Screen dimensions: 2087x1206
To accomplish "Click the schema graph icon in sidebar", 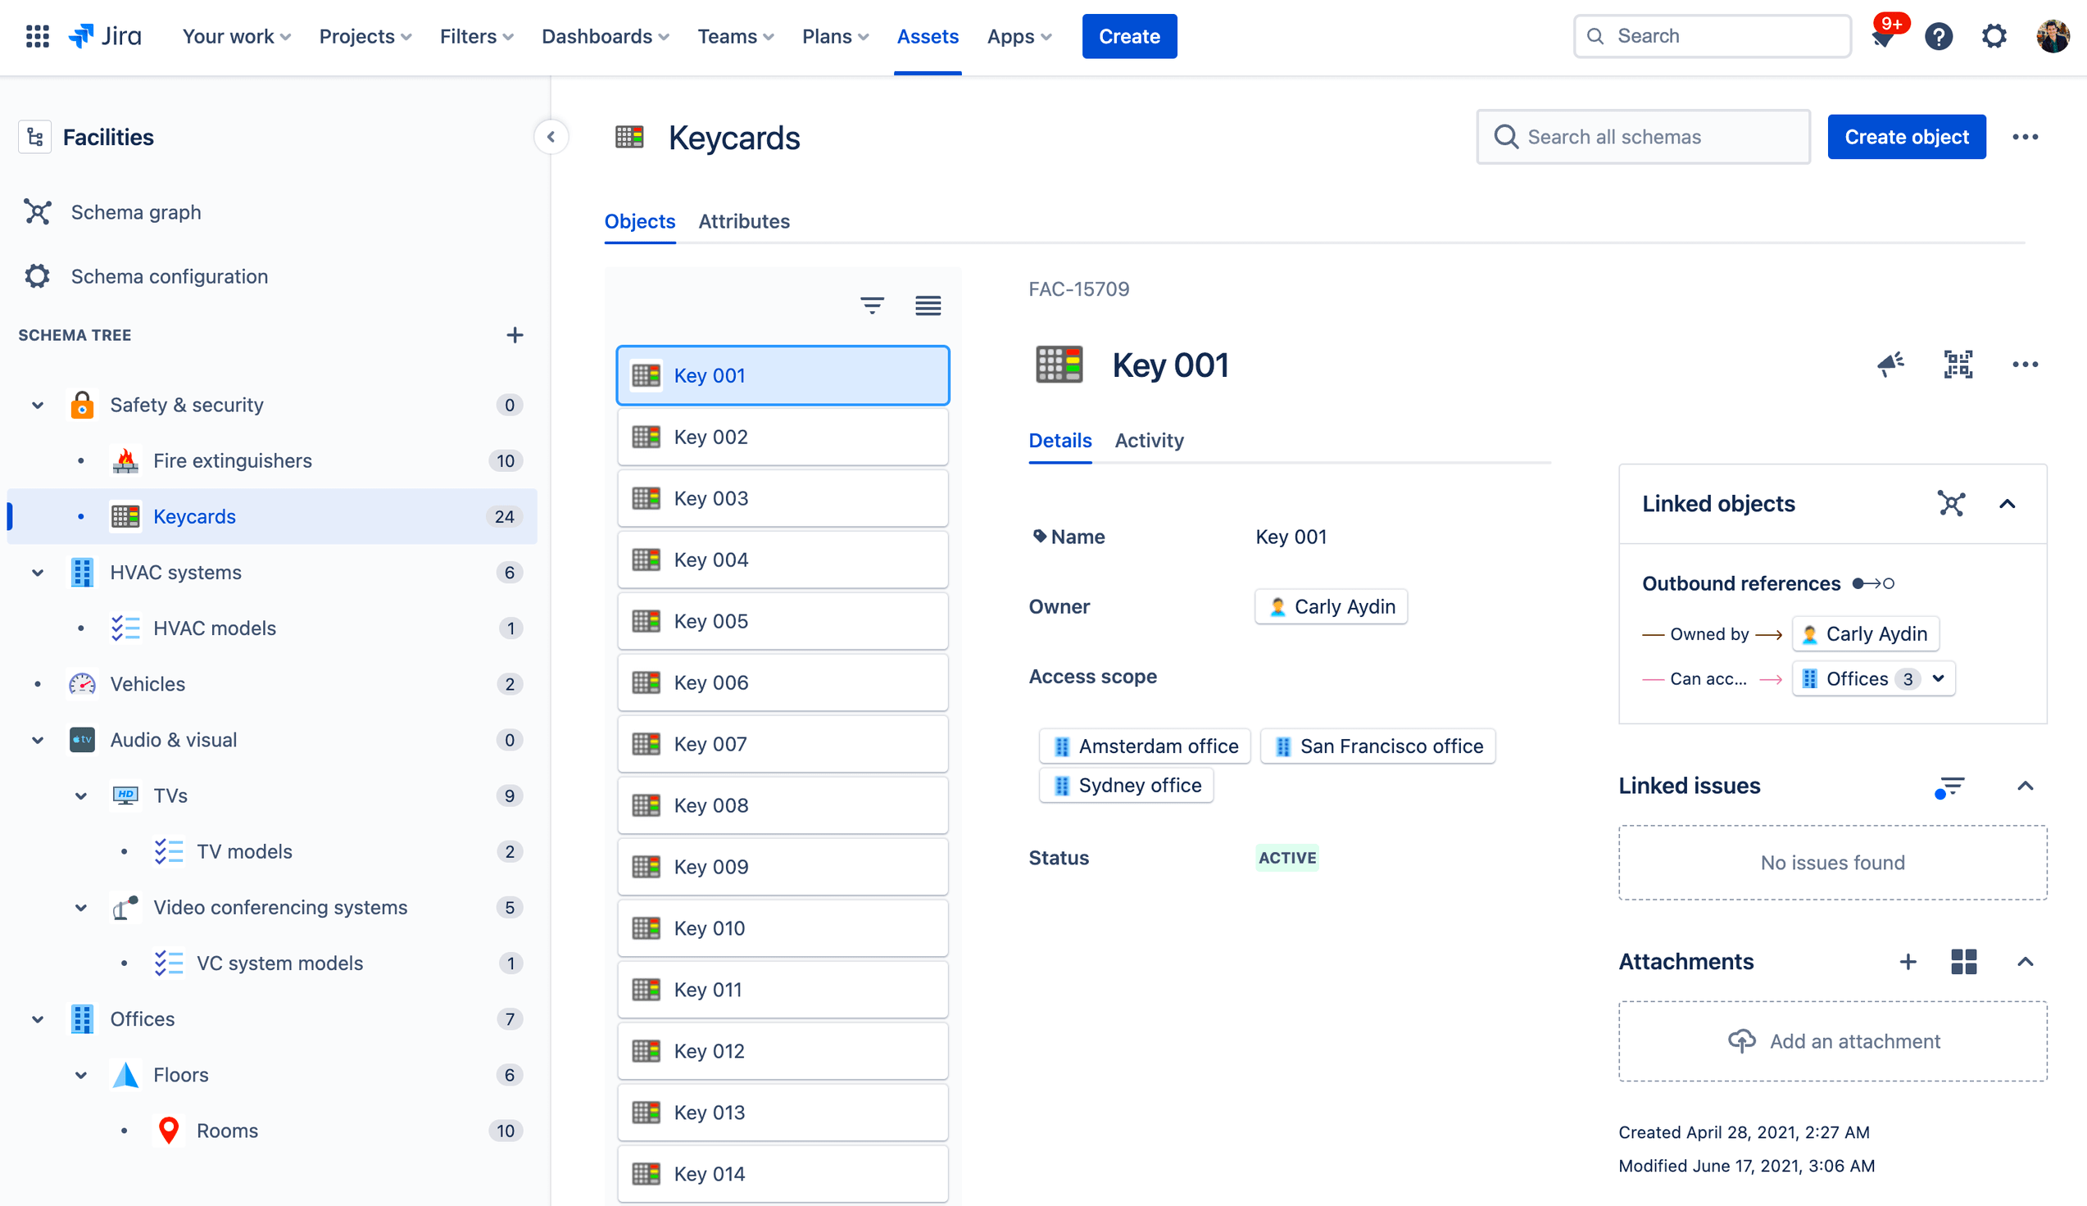I will pyautogui.click(x=38, y=211).
